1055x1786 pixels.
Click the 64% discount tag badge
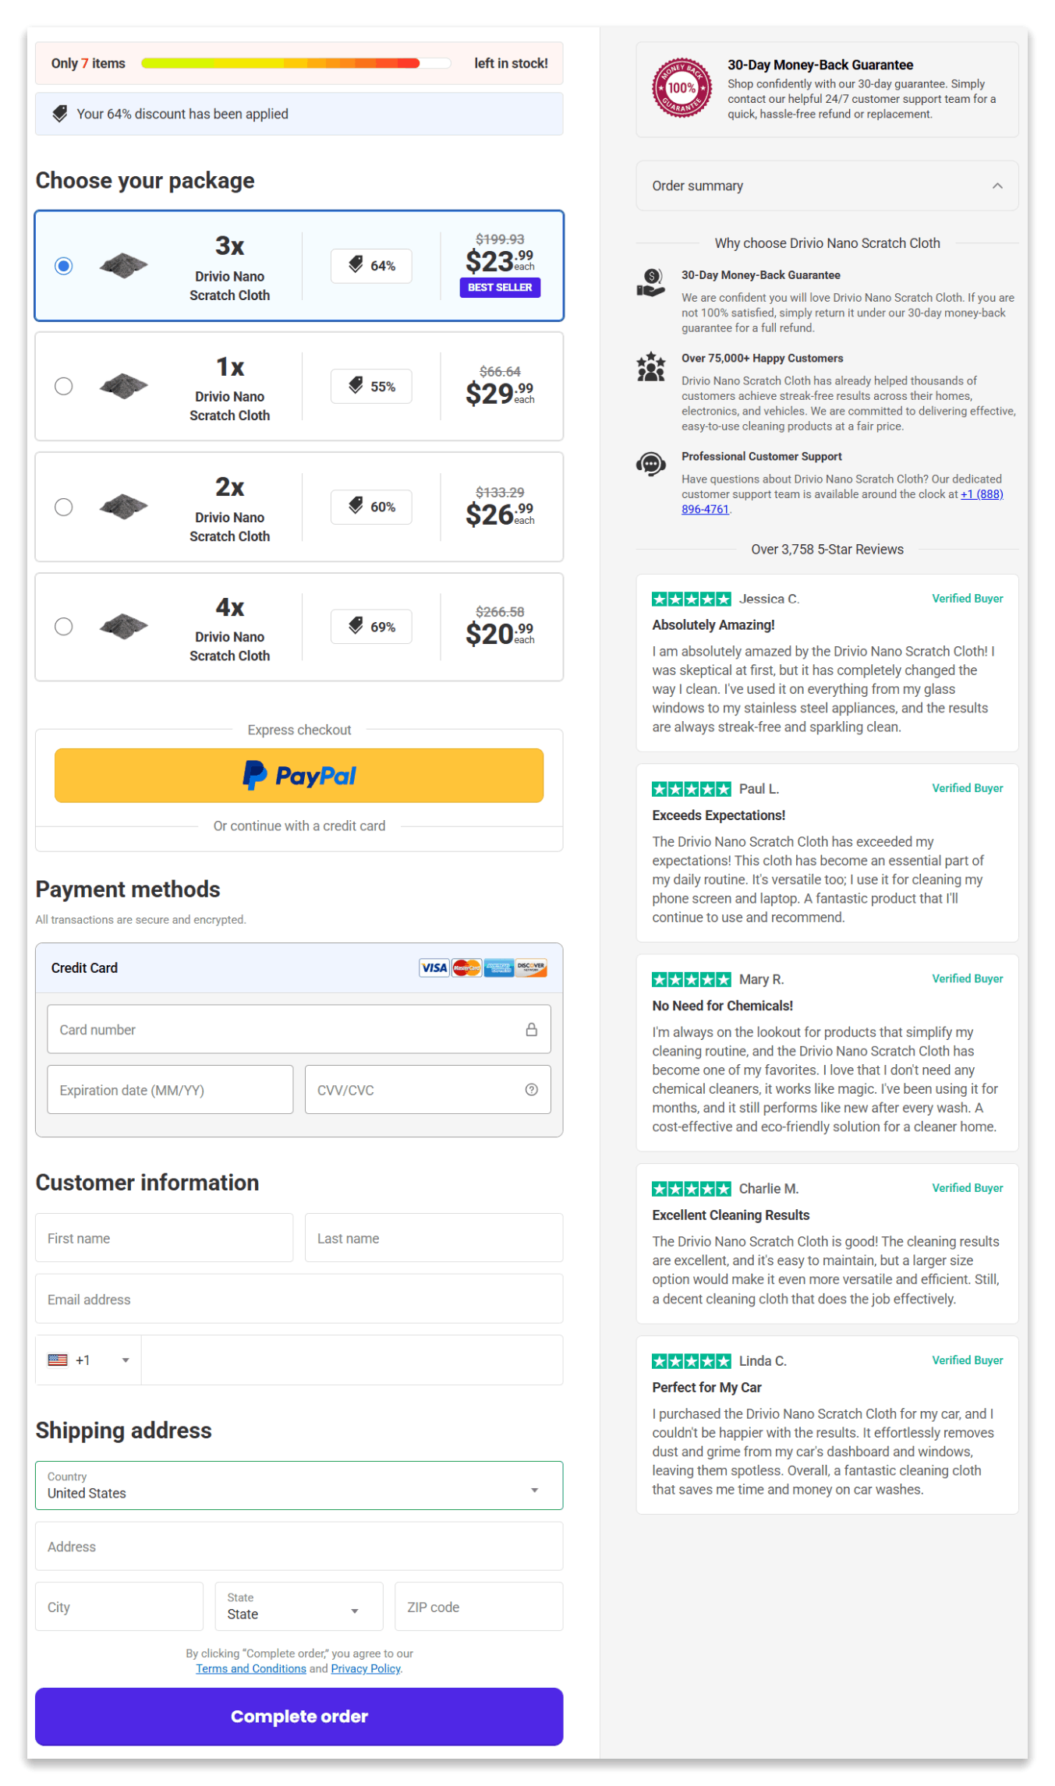point(371,266)
